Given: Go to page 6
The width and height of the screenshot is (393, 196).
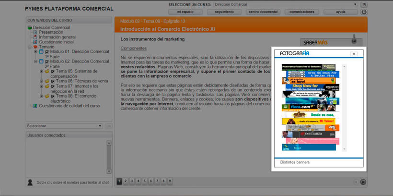Looking at the screenshot, I should coord(151,182).
